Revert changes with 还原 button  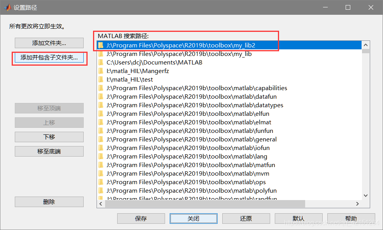(x=246, y=218)
